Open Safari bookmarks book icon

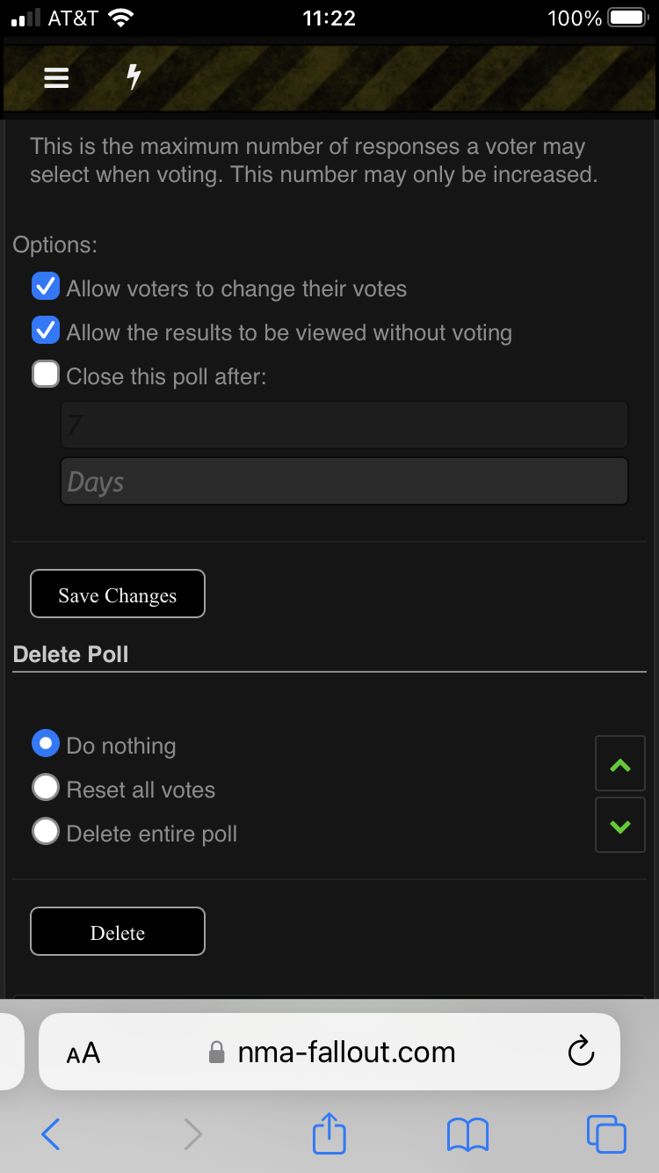tap(467, 1134)
